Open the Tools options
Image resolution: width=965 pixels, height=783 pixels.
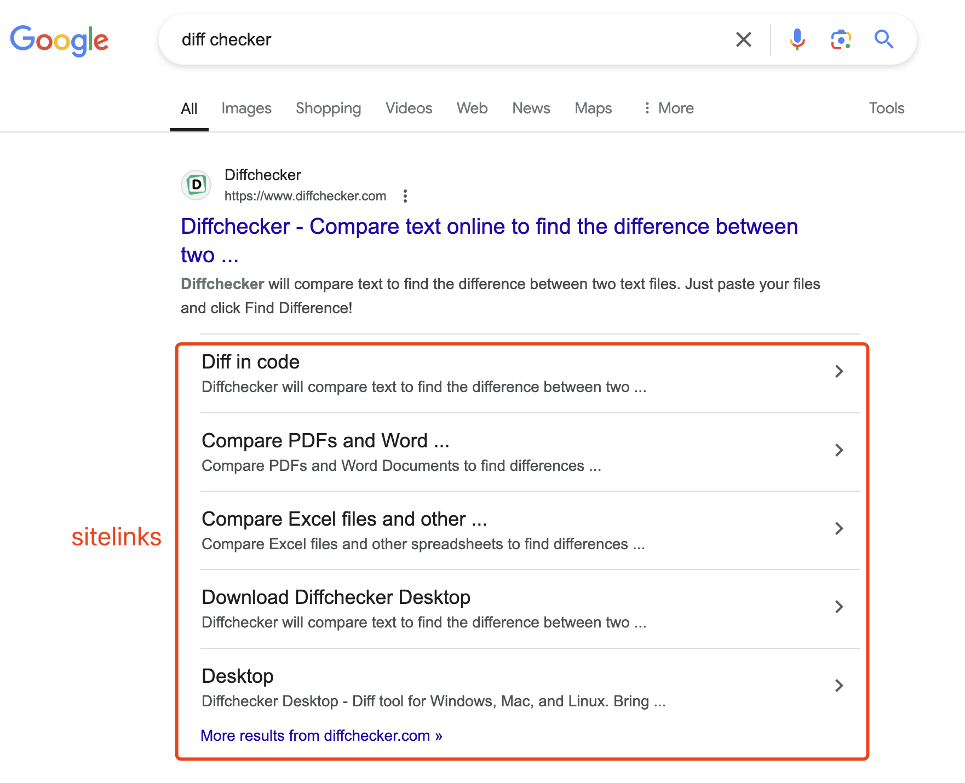coord(887,108)
